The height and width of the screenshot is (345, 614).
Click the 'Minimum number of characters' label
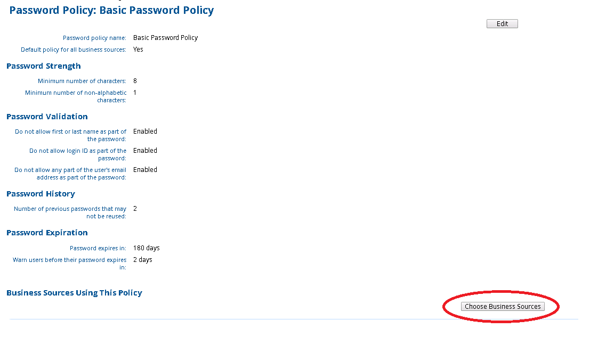pos(82,81)
